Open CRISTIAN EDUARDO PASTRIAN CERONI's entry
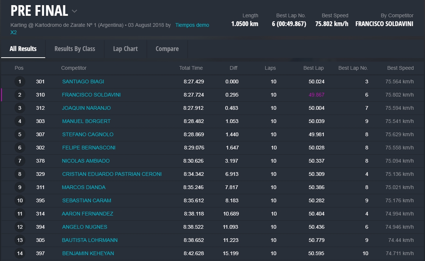The image size is (425, 261). [112, 174]
